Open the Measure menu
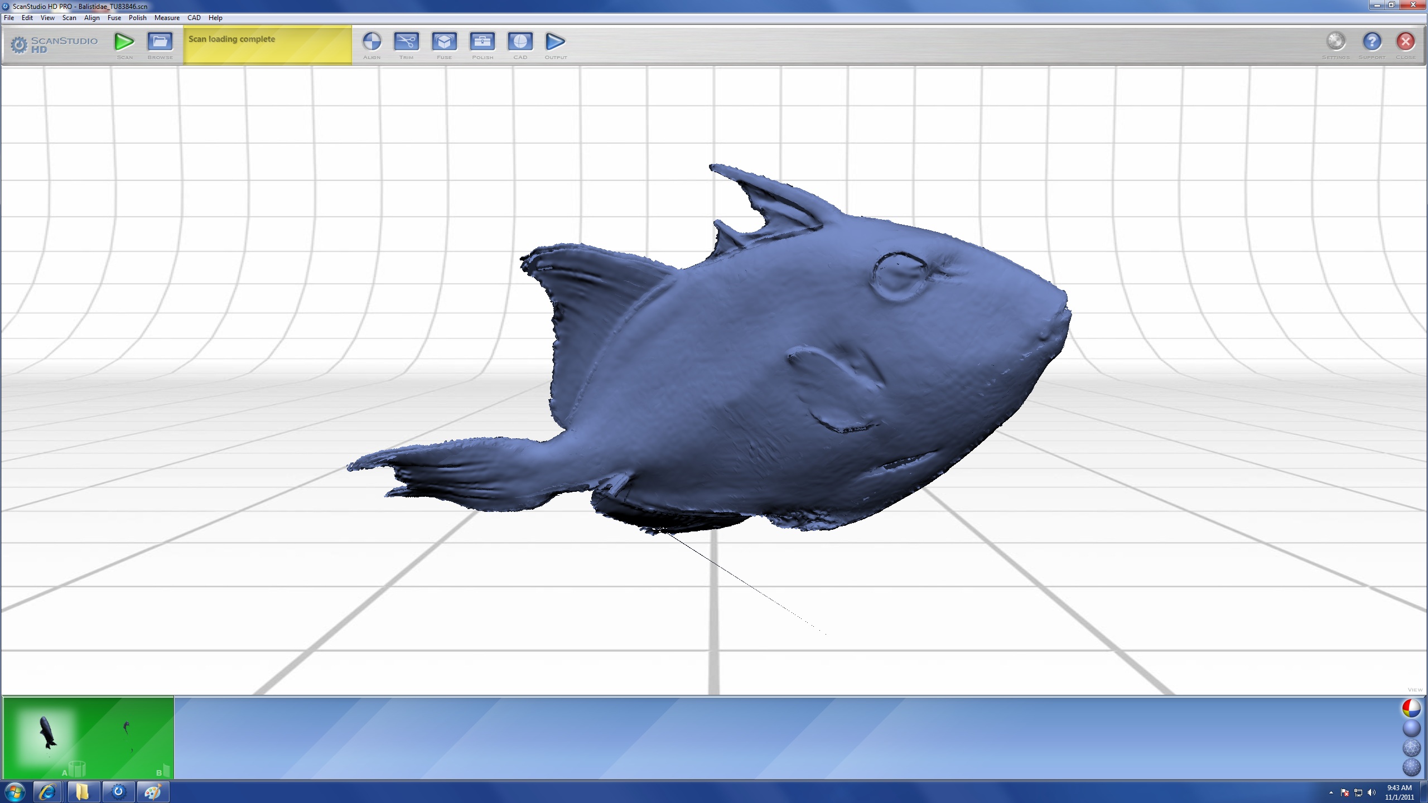Image resolution: width=1428 pixels, height=803 pixels. (167, 18)
